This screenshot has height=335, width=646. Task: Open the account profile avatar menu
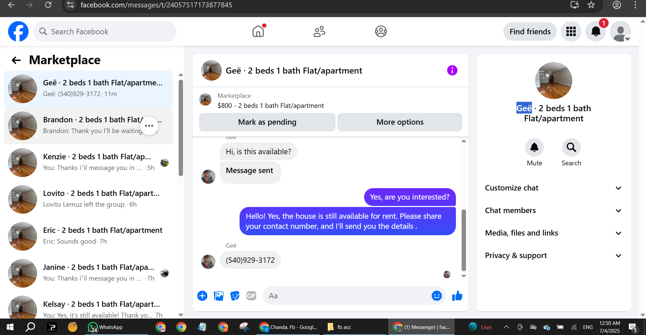[x=621, y=32]
